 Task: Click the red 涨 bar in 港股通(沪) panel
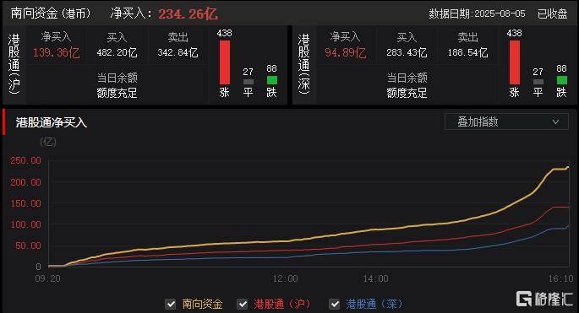click(225, 62)
